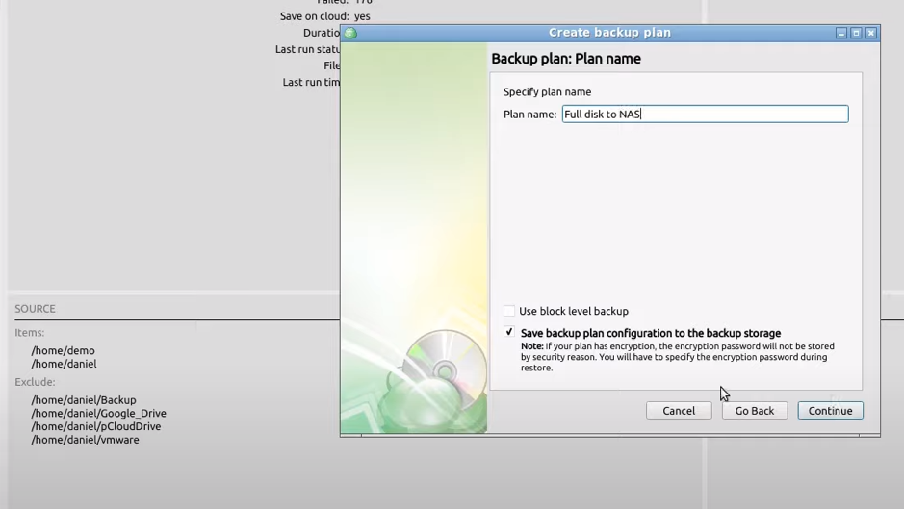Select the /home/daniel/Backup exclude entry
904x509 pixels.
click(84, 400)
